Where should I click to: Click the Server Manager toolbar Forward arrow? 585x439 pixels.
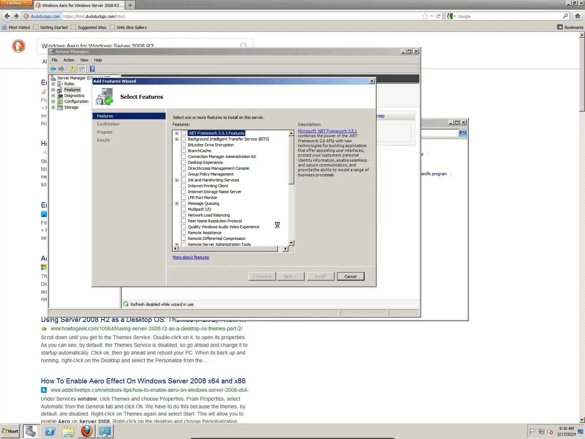61,69
